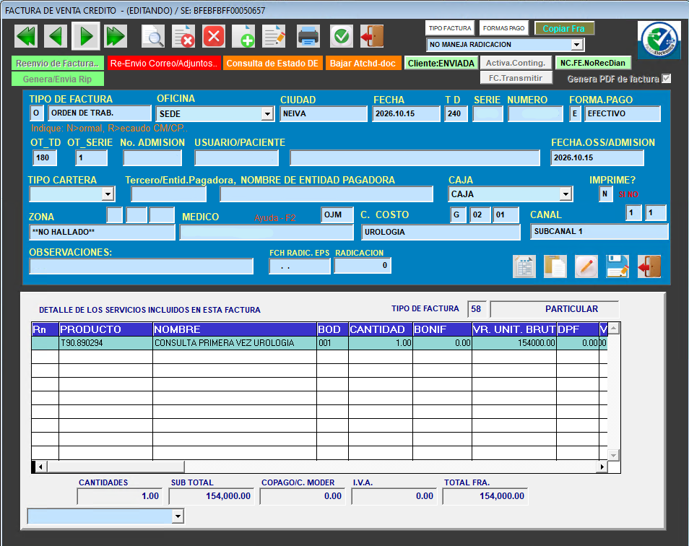Click the exit door icon in top toolbar
This screenshot has width=689, height=546.
click(x=372, y=36)
